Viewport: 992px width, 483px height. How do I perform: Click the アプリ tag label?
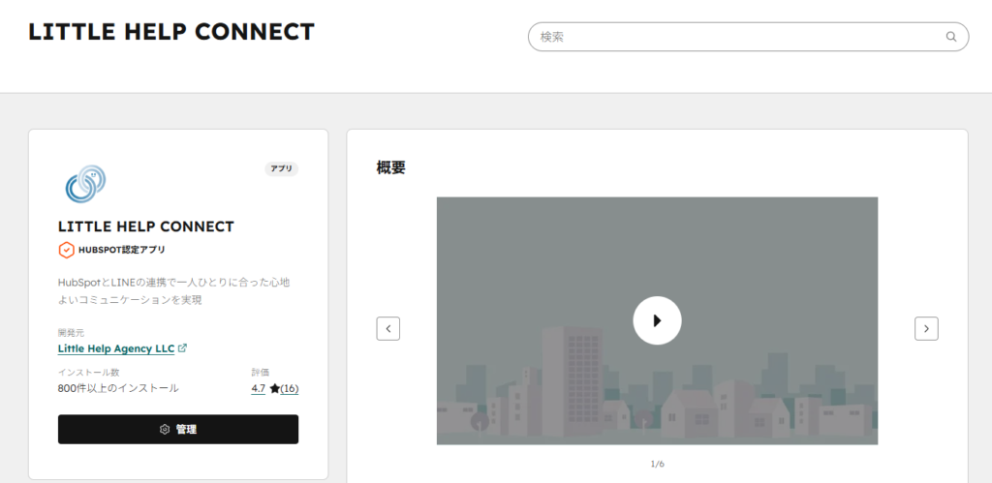point(282,168)
